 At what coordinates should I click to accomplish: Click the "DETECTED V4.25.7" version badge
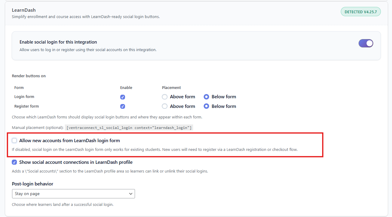pyautogui.click(x=361, y=11)
